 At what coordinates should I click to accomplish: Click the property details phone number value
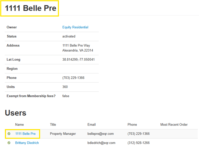pyautogui.click(x=73, y=78)
